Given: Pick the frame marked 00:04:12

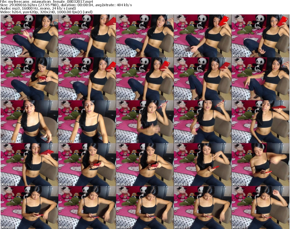Looking at the screenshot, I should [x=202, y=122].
